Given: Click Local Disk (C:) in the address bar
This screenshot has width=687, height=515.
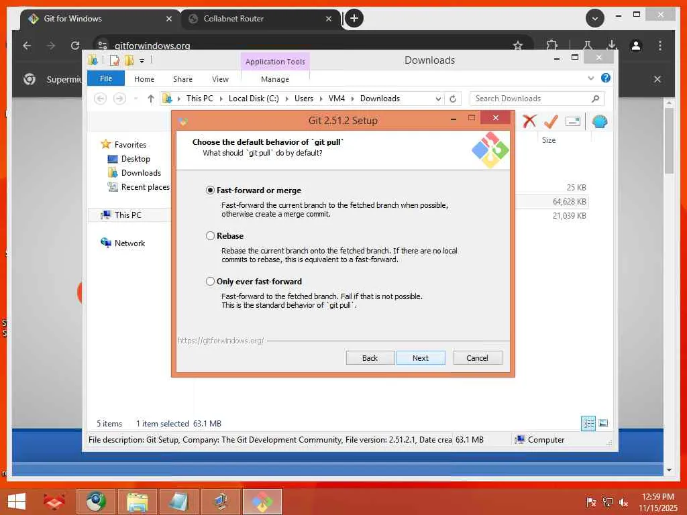Looking at the screenshot, I should pyautogui.click(x=254, y=99).
